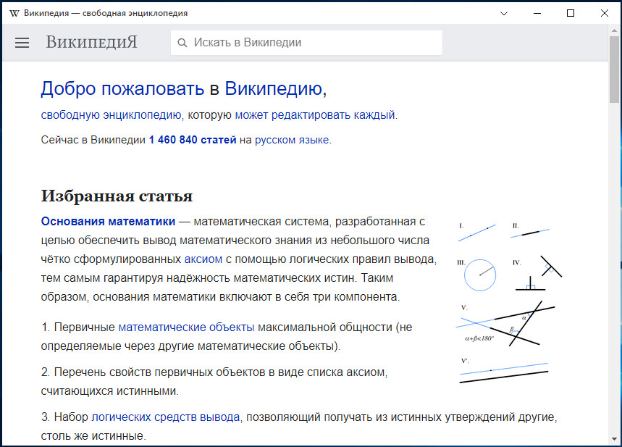This screenshot has height=447, width=622.
Task: Click the '1 460 840 статей' link
Action: pyautogui.click(x=193, y=140)
